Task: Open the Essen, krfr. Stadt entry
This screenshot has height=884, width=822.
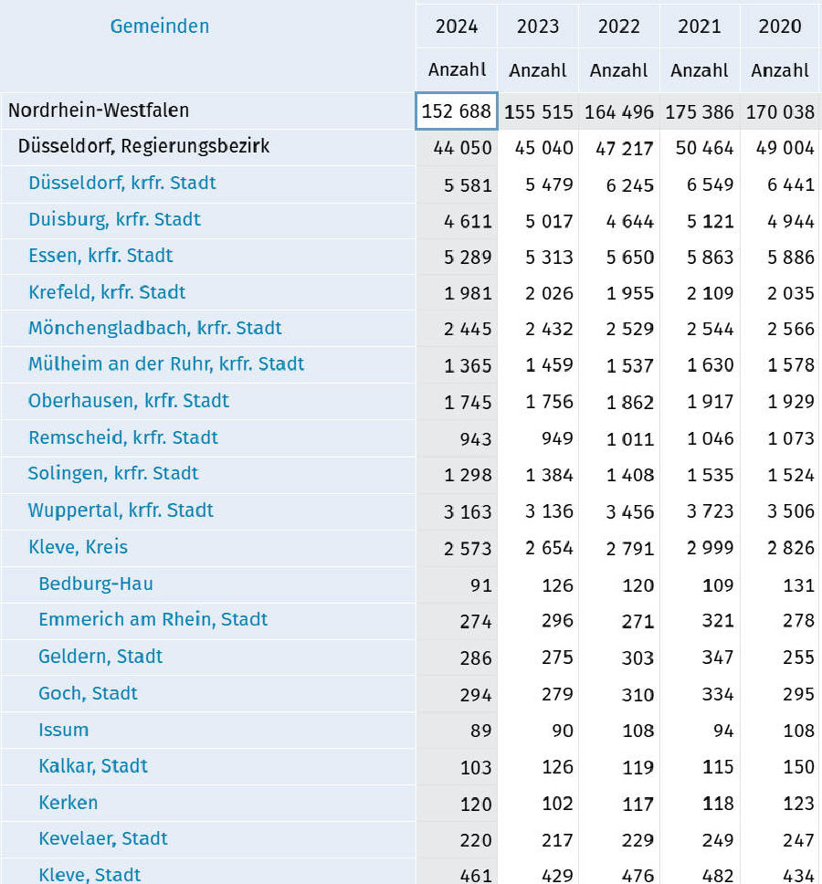Action: pos(100,256)
